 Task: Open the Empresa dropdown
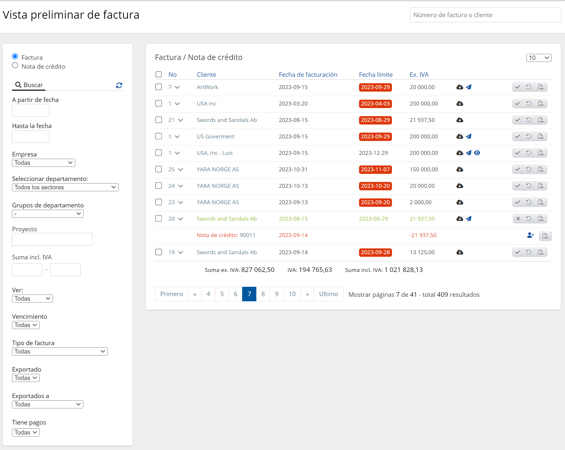(x=44, y=163)
